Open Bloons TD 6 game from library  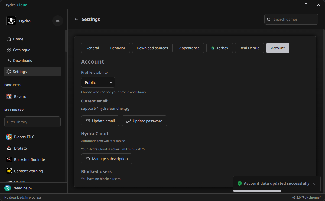pyautogui.click(x=24, y=137)
